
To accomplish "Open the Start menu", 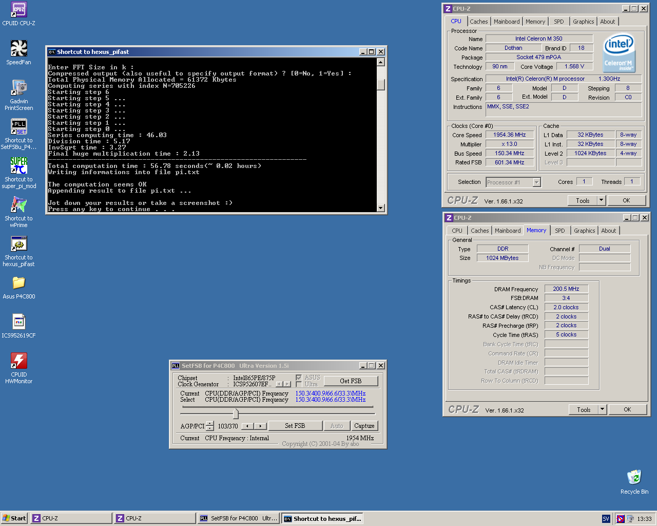I will click(14, 518).
